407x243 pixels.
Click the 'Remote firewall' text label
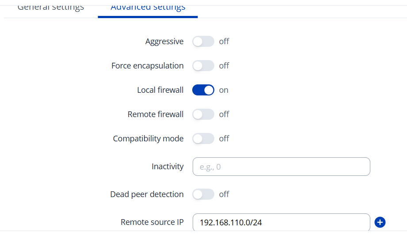pos(156,114)
